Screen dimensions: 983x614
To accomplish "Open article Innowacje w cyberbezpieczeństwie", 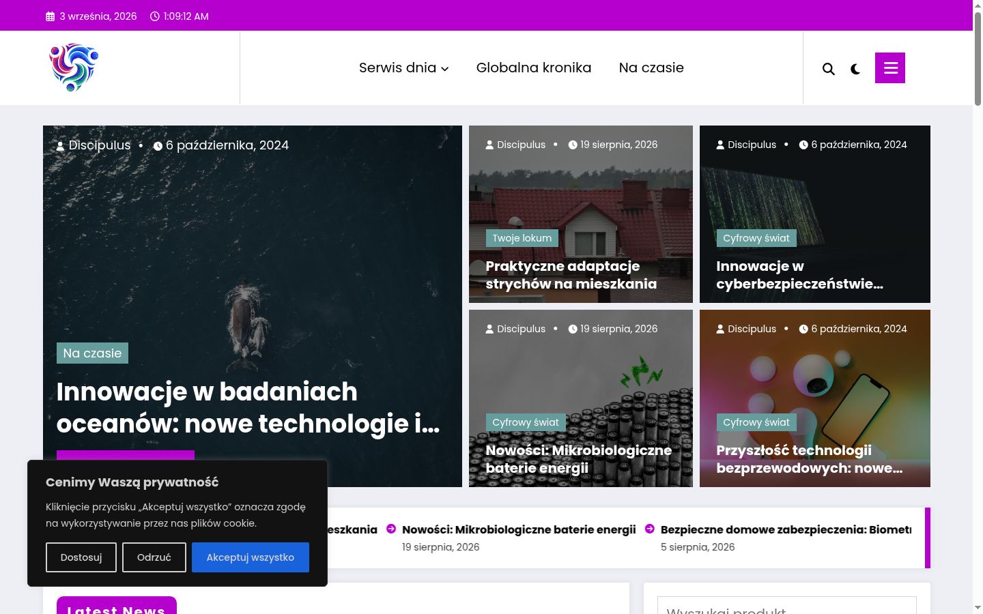I will [x=800, y=275].
